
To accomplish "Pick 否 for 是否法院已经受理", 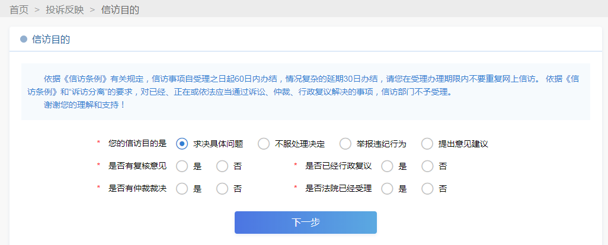I will click(x=427, y=189).
